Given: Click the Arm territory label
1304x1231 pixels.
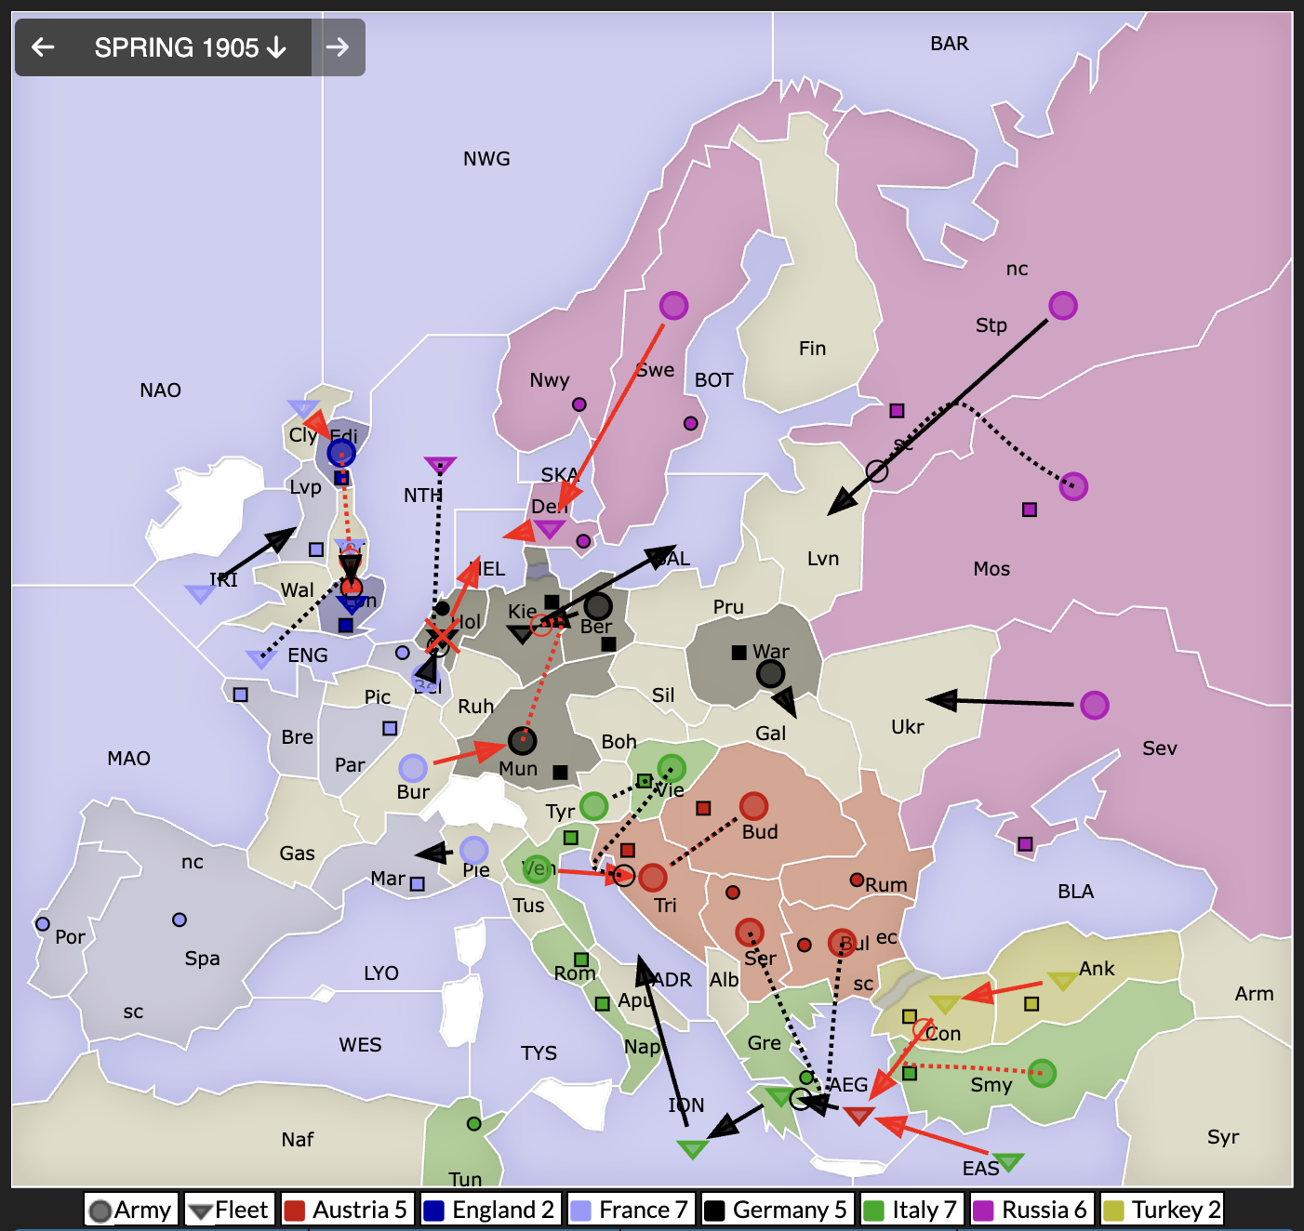Looking at the screenshot, I should pyautogui.click(x=1254, y=994).
